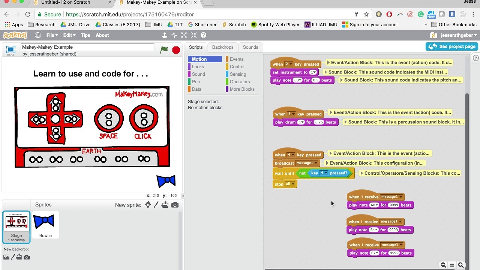Image resolution: width=480 pixels, height=270 pixels.
Task: Select the More Blocks category
Action: click(x=242, y=89)
